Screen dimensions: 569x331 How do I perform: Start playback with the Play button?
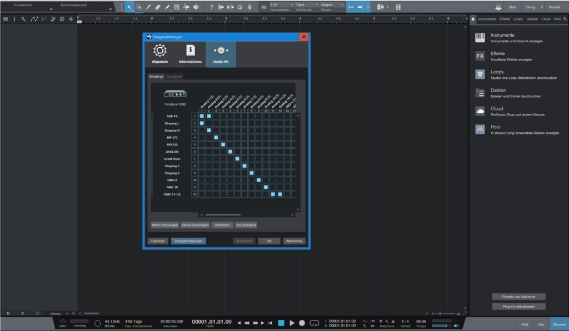(x=292, y=323)
